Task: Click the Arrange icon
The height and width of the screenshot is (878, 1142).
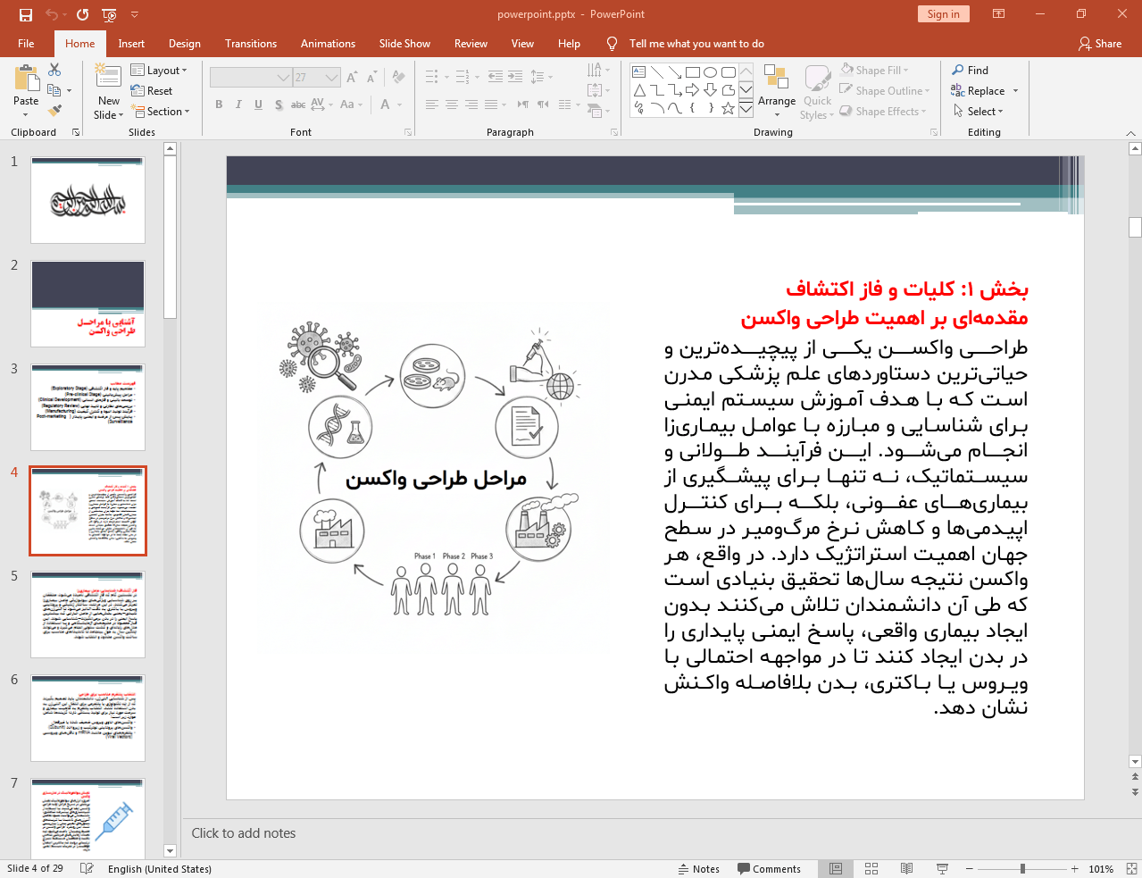Action: (776, 79)
